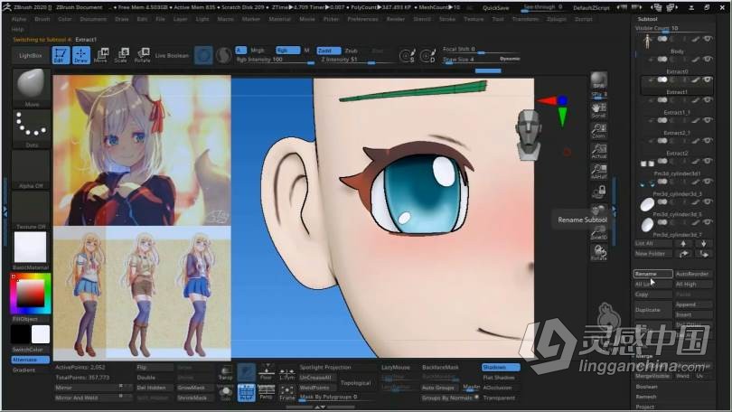
Task: Toggle eye visibility on the selected Extract1 subtool
Action: point(708,80)
